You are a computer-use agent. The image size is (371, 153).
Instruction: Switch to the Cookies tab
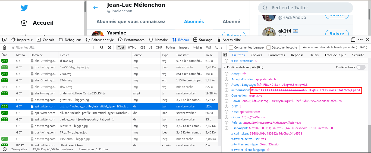click(x=256, y=55)
